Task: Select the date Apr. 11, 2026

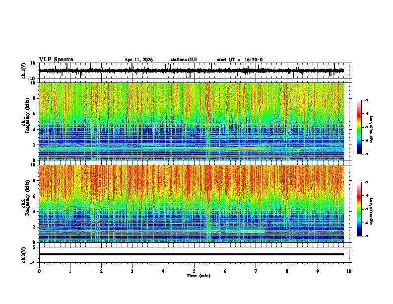Action: [138, 60]
